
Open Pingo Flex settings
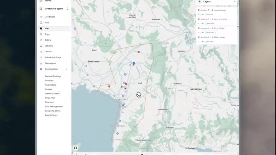click(50, 98)
